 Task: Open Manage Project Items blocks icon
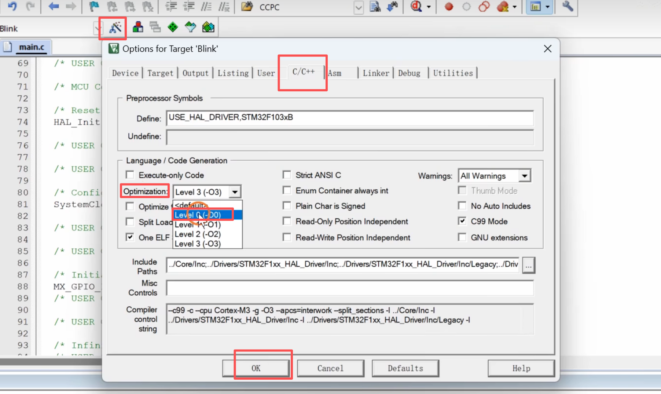point(138,27)
